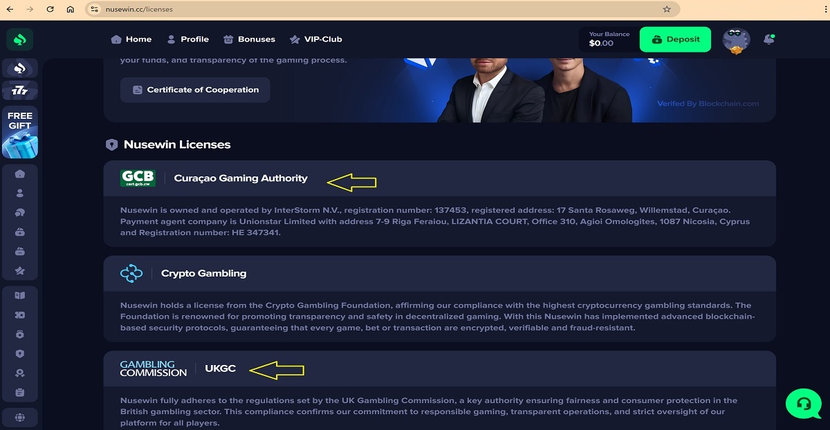Select the sidebar user profile icon

coord(20,193)
